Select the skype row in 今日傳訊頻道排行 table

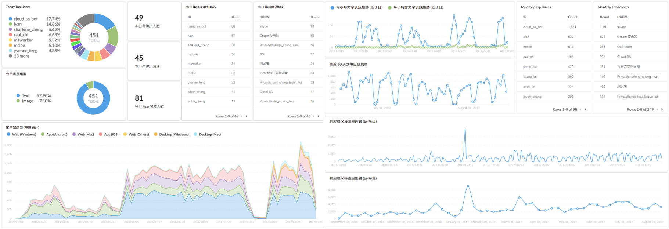tap(264, 26)
